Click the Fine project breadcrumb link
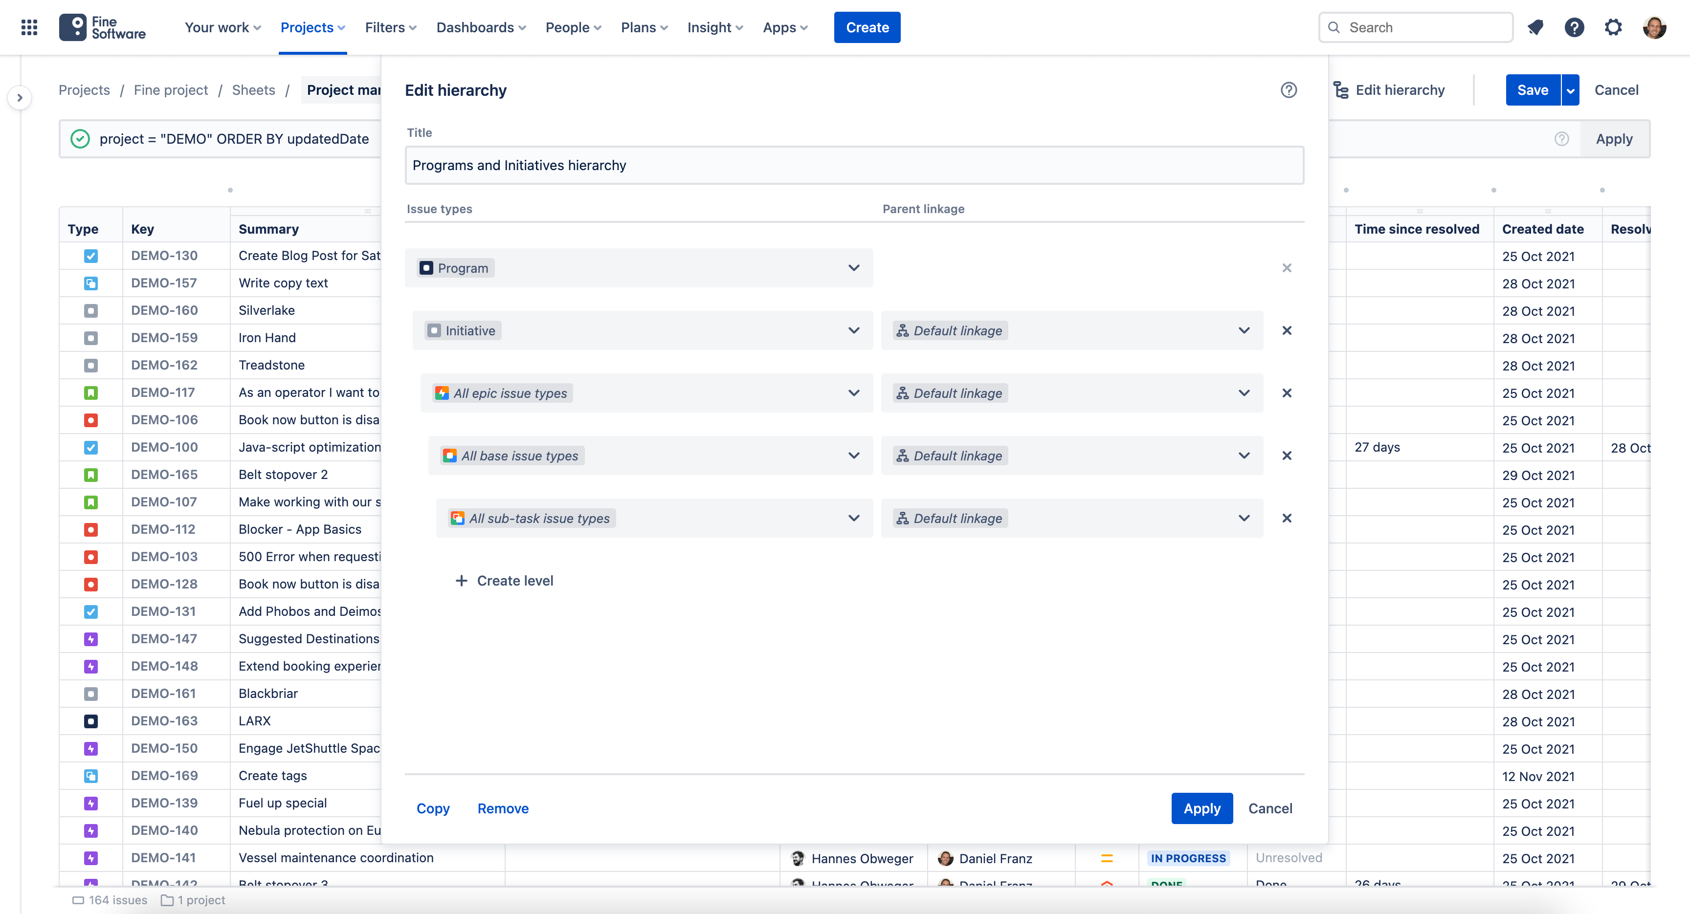This screenshot has height=914, width=1690. (171, 90)
